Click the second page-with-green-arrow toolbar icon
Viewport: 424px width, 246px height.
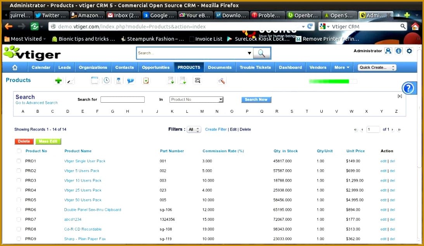183,81
